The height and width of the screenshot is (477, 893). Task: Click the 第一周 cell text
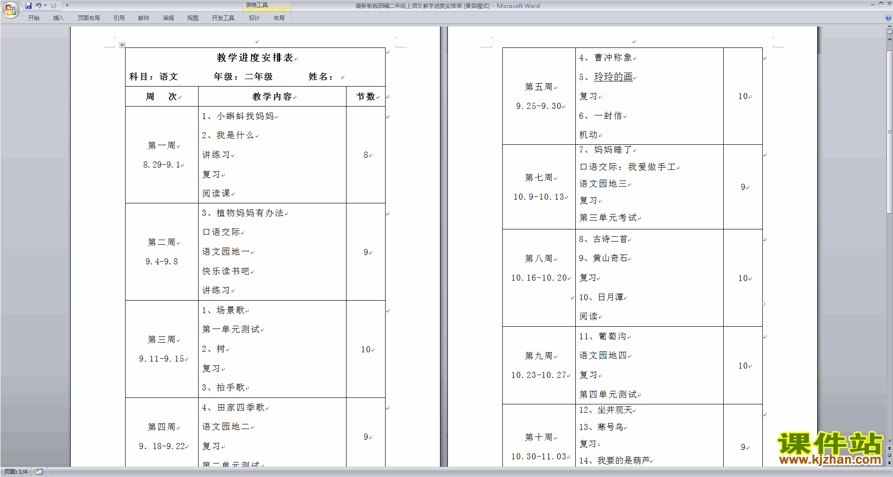pyautogui.click(x=162, y=146)
